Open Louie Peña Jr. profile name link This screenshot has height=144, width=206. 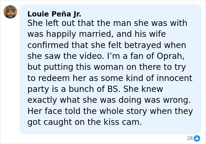click(x=54, y=14)
